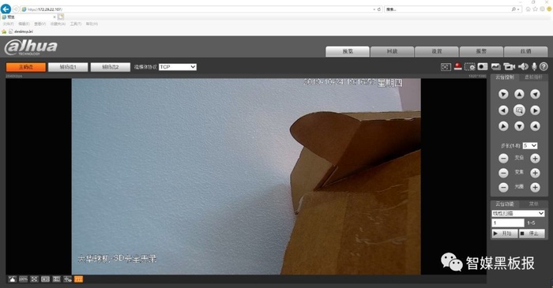Activate the digital zoom selection tool

(x=470, y=67)
